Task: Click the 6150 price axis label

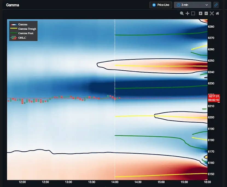Action: 211,174
